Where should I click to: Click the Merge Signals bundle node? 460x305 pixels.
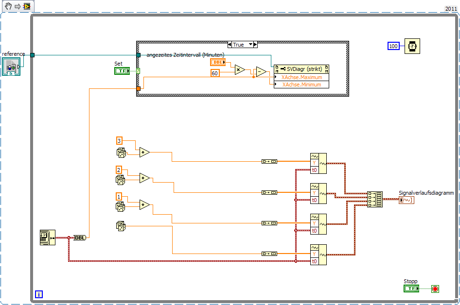(375, 200)
